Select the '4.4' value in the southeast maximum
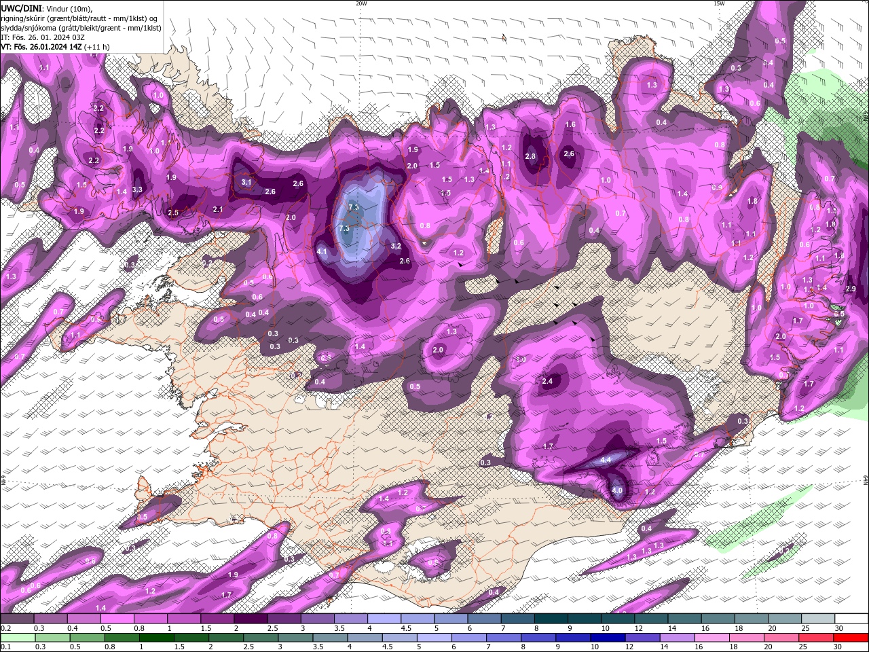This screenshot has height=652, width=869. pyautogui.click(x=606, y=460)
